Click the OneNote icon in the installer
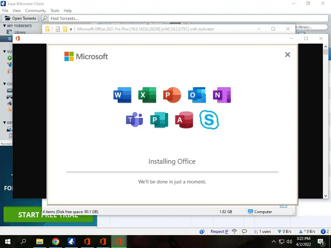 click(222, 95)
